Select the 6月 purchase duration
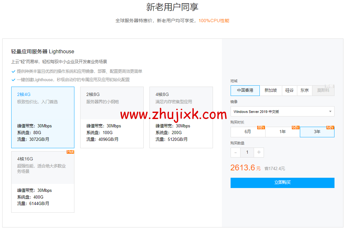Screen dimensions: 347x231 coord(248,132)
